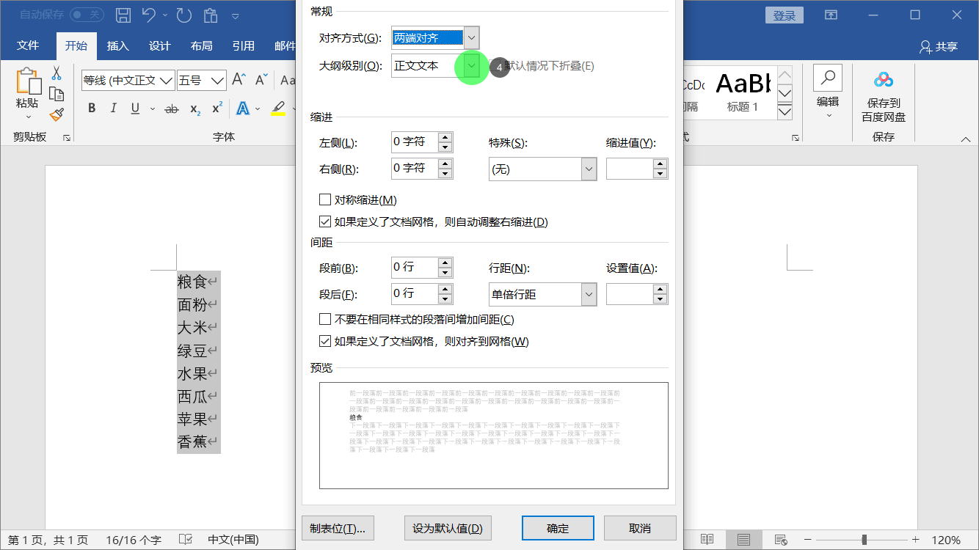The width and height of the screenshot is (979, 550).
Task: Undo the last action
Action: (x=149, y=15)
